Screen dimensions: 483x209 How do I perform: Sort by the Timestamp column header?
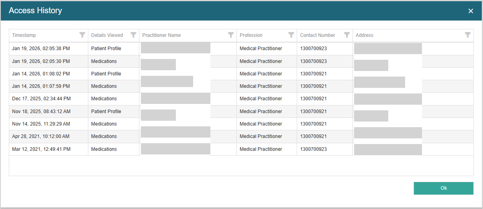(24, 35)
